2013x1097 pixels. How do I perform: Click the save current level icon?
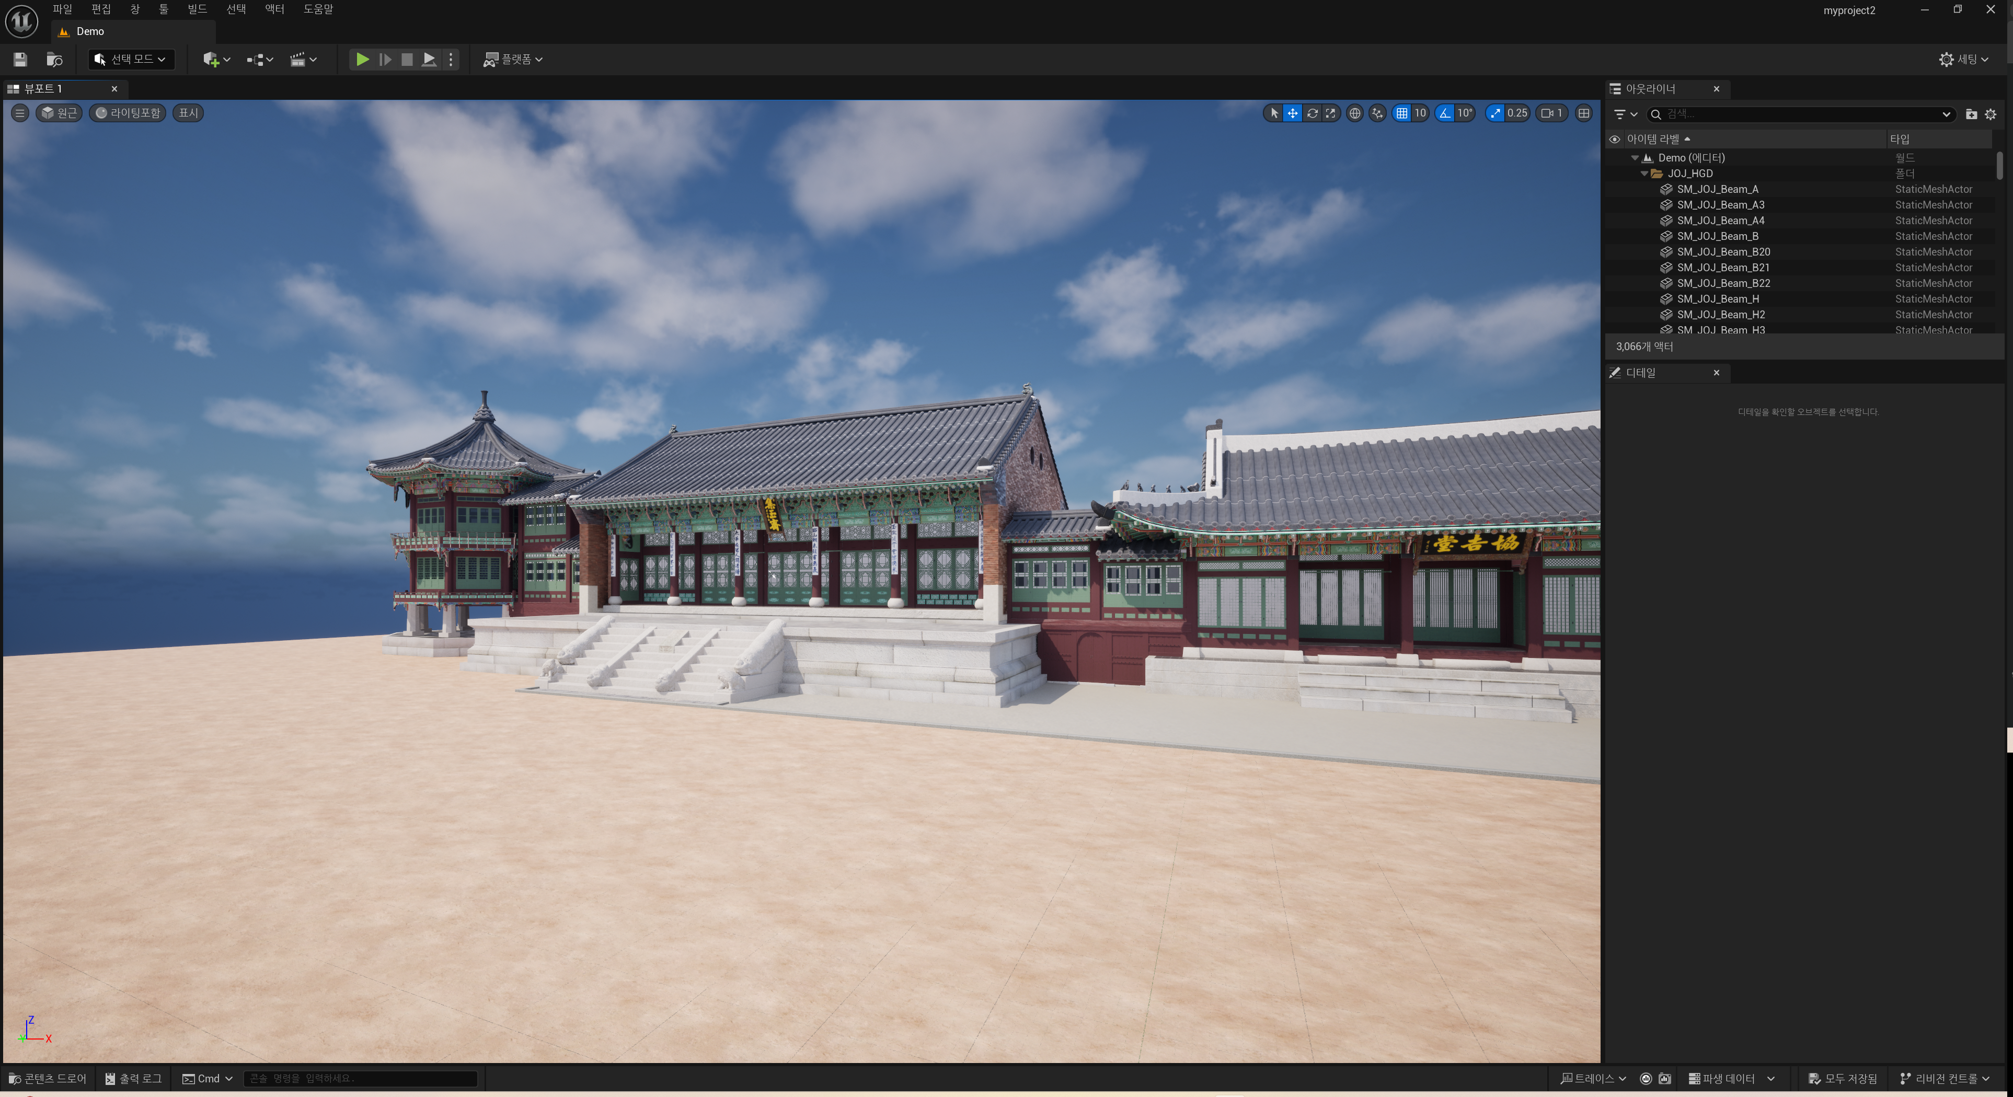(x=20, y=60)
